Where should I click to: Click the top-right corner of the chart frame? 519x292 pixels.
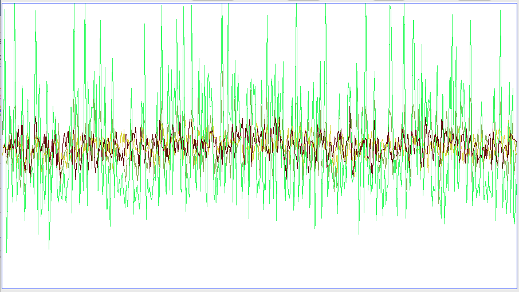coord(517,3)
